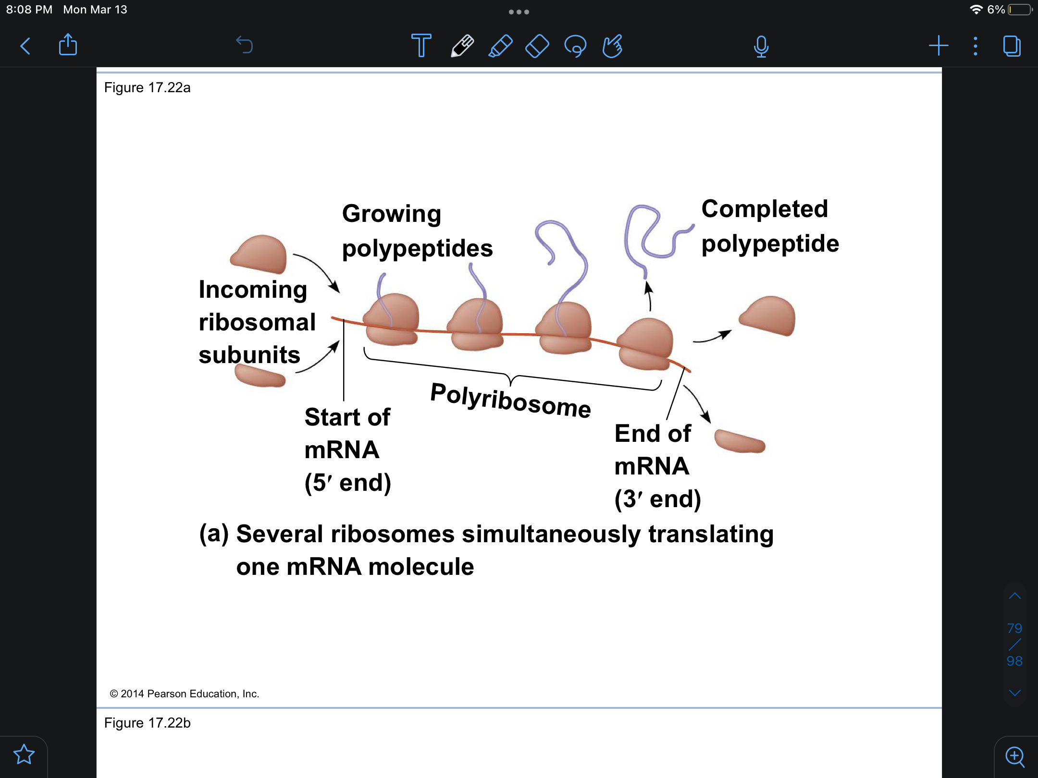
Task: Tap 'Growing polypeptides' label
Action: pyautogui.click(x=417, y=231)
